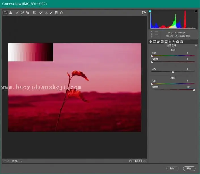
Task: Cycle before/after views with Y button
Action: click(131, 161)
